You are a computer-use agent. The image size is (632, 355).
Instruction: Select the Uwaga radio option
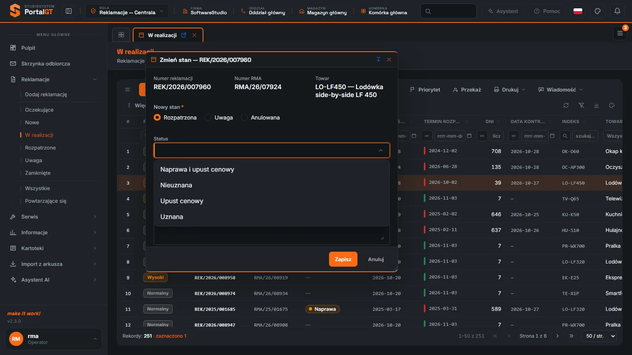coord(208,118)
